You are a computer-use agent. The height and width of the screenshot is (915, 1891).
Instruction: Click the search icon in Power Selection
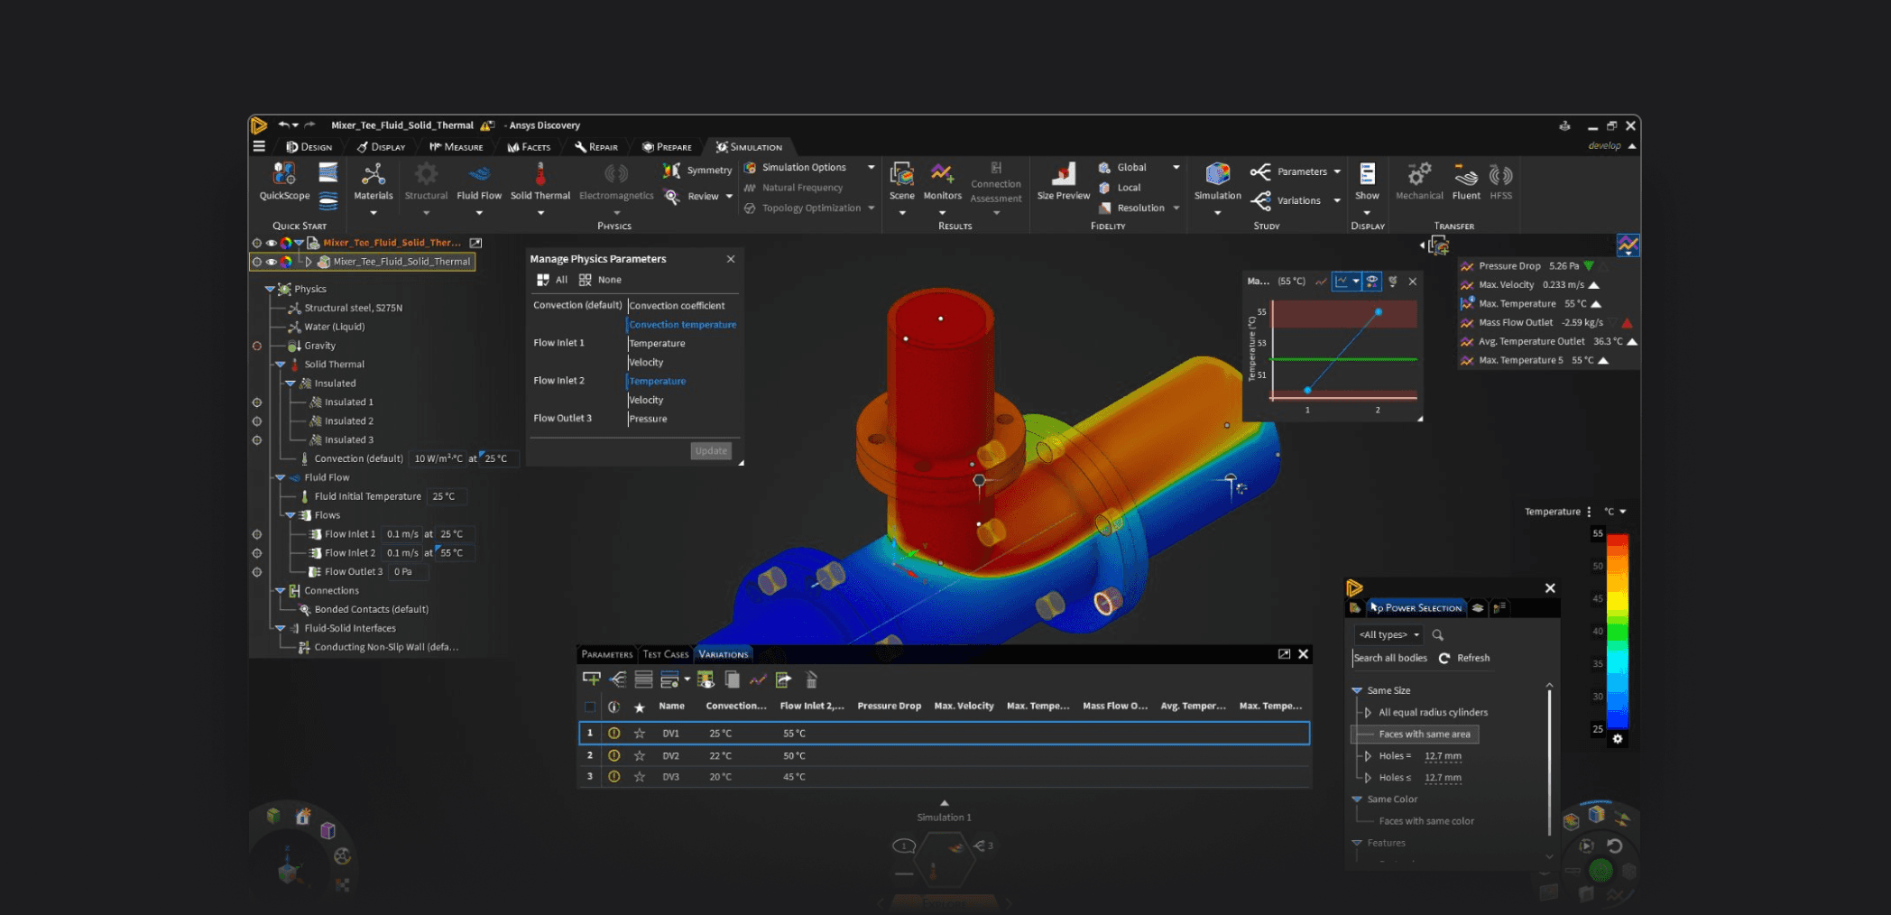click(1438, 635)
